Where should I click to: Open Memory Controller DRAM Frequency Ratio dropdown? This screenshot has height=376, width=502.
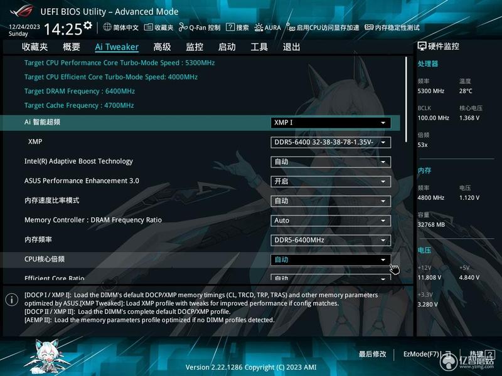[x=331, y=221]
